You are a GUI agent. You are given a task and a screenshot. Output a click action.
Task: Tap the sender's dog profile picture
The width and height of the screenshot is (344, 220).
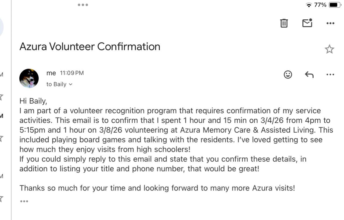pyautogui.click(x=29, y=78)
